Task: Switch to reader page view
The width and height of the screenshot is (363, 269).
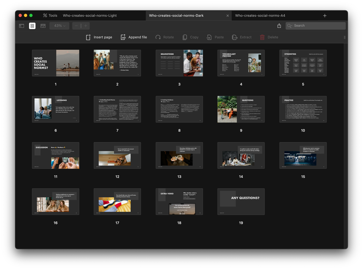Action: click(x=43, y=26)
